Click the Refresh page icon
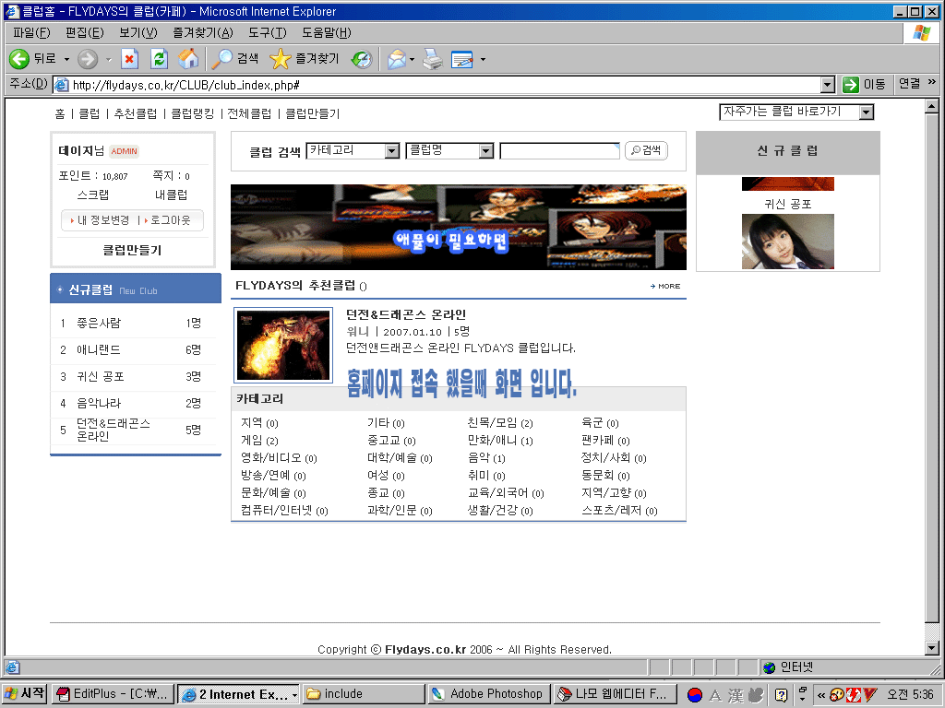This screenshot has width=945, height=708. [159, 59]
